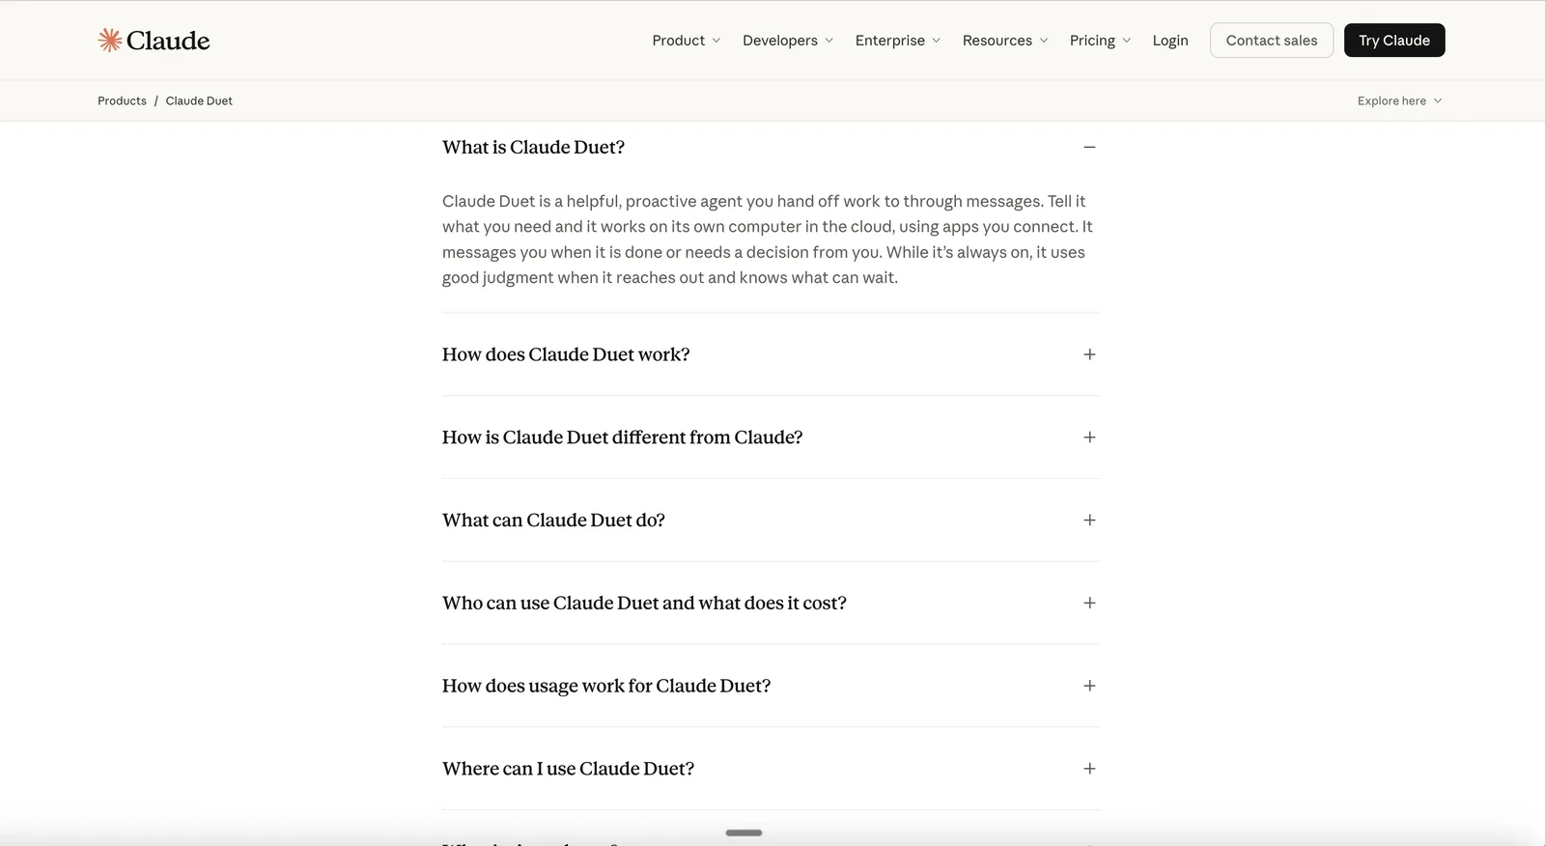Click the Try Claude button
The image size is (1545, 846).
click(1393, 41)
